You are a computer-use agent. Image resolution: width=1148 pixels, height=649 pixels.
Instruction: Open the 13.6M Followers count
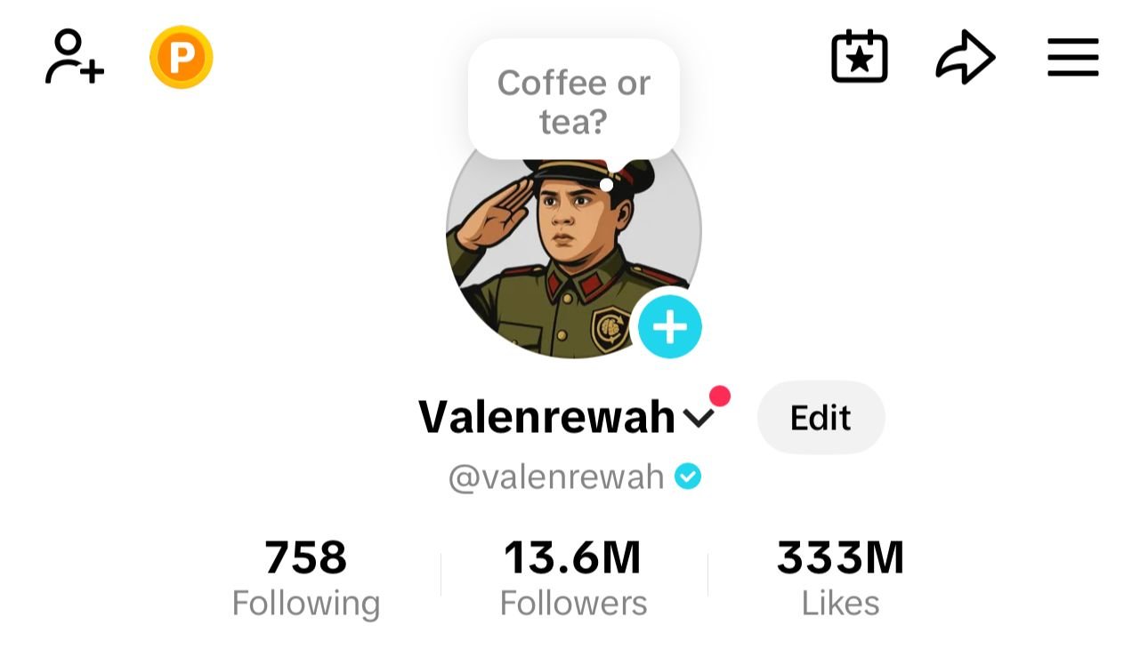click(x=573, y=558)
